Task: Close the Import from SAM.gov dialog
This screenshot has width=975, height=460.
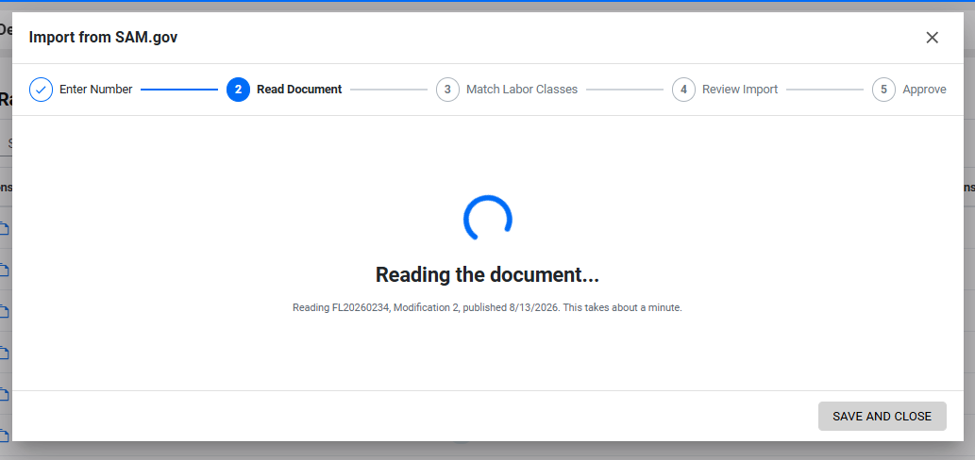Action: 932,38
